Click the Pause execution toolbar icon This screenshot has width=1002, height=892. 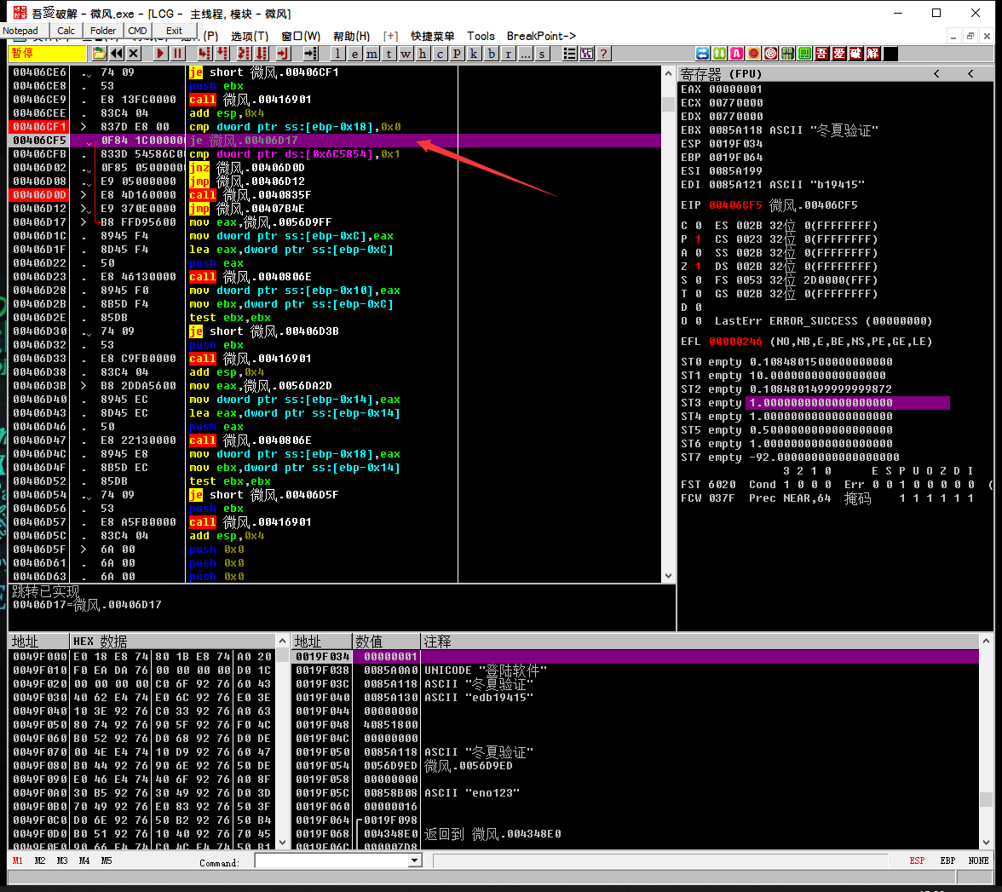pyautogui.click(x=177, y=54)
